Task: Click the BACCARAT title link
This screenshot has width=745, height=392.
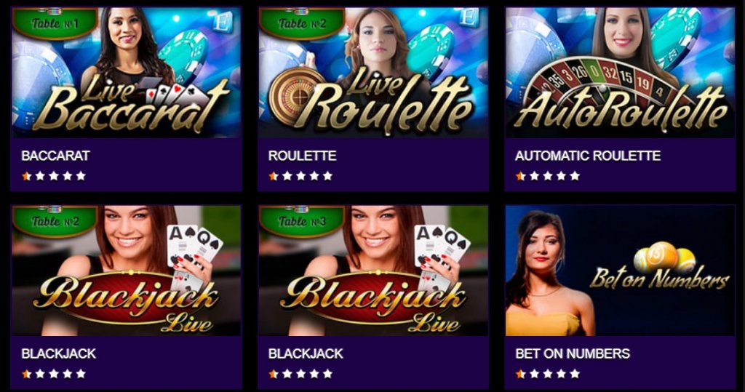Action: 55,156
